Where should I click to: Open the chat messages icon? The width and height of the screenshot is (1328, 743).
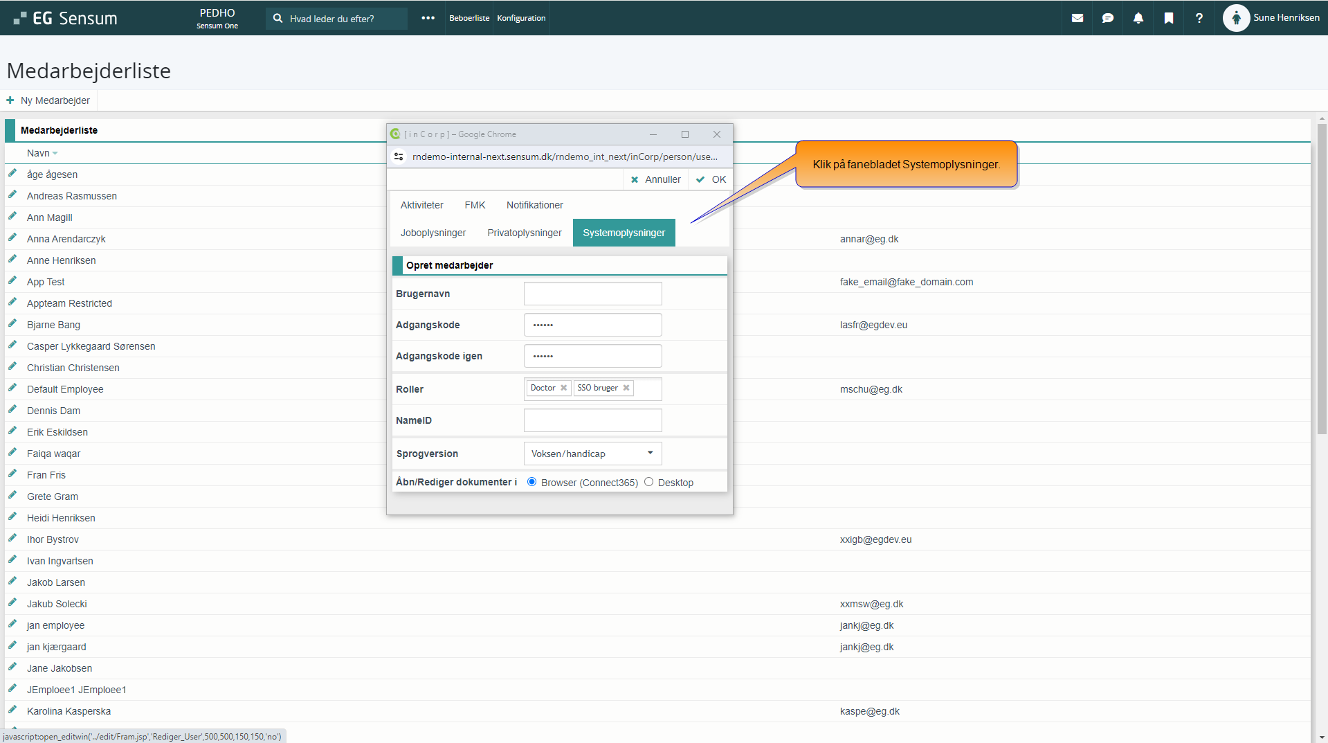coord(1107,18)
